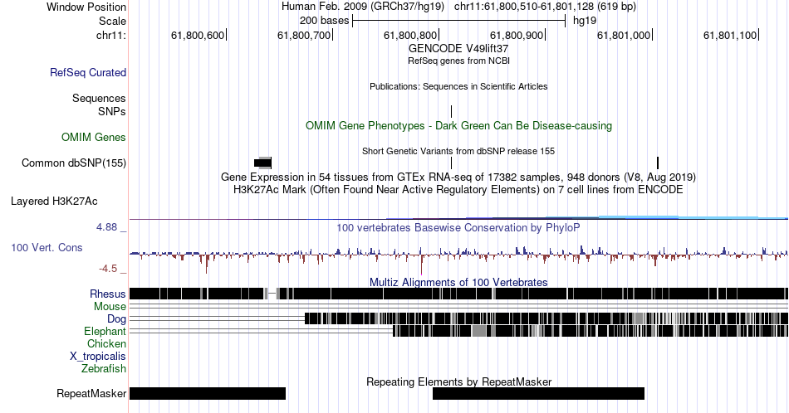The image size is (789, 413).
Task: Select the Dog alignment row label
Action: pos(116,319)
